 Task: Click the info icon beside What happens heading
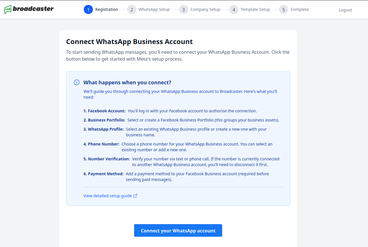point(77,82)
